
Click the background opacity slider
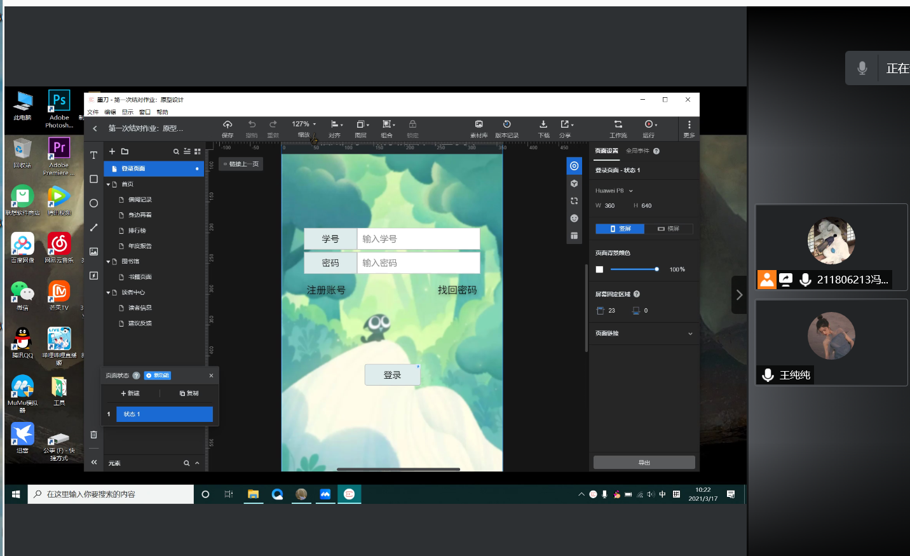634,269
